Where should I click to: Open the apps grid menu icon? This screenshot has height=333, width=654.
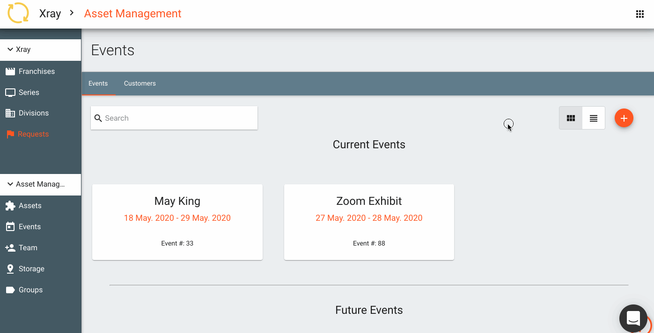click(x=640, y=14)
